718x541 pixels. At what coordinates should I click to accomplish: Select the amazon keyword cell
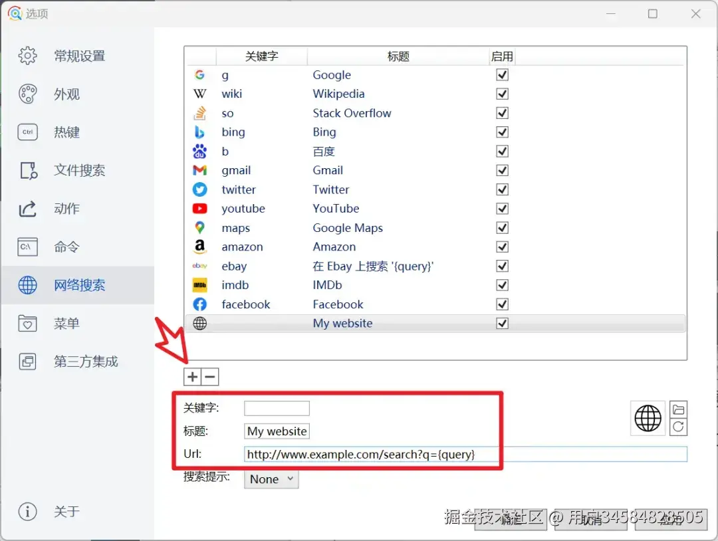click(x=242, y=247)
